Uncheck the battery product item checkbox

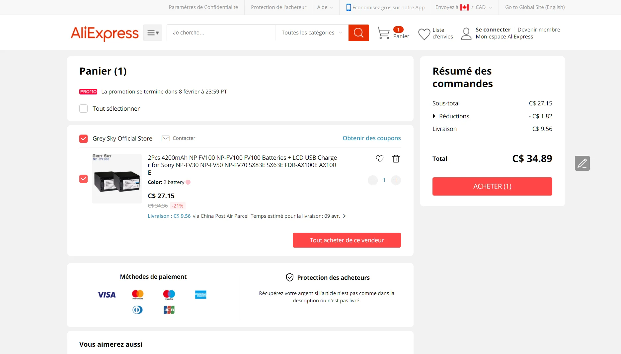83,179
